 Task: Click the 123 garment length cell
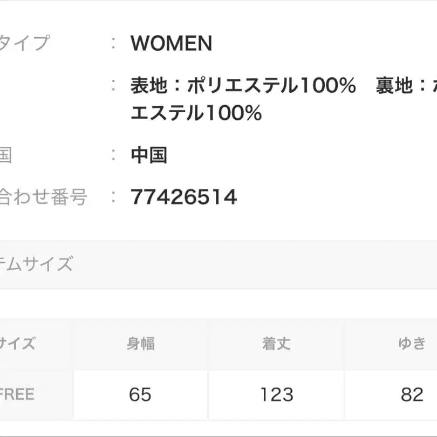click(x=276, y=395)
